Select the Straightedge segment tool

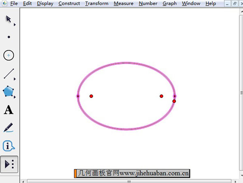[9, 74]
